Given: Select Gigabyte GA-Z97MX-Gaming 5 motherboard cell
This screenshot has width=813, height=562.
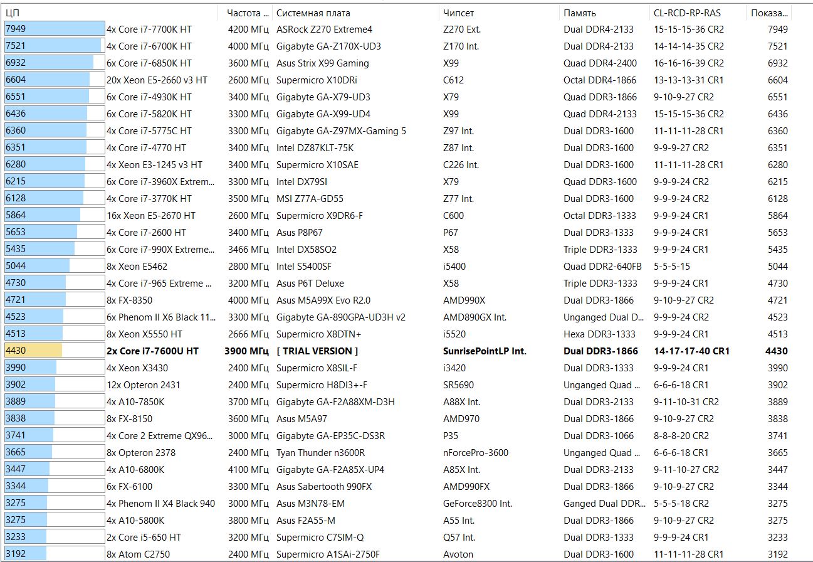Looking at the screenshot, I should (341, 131).
